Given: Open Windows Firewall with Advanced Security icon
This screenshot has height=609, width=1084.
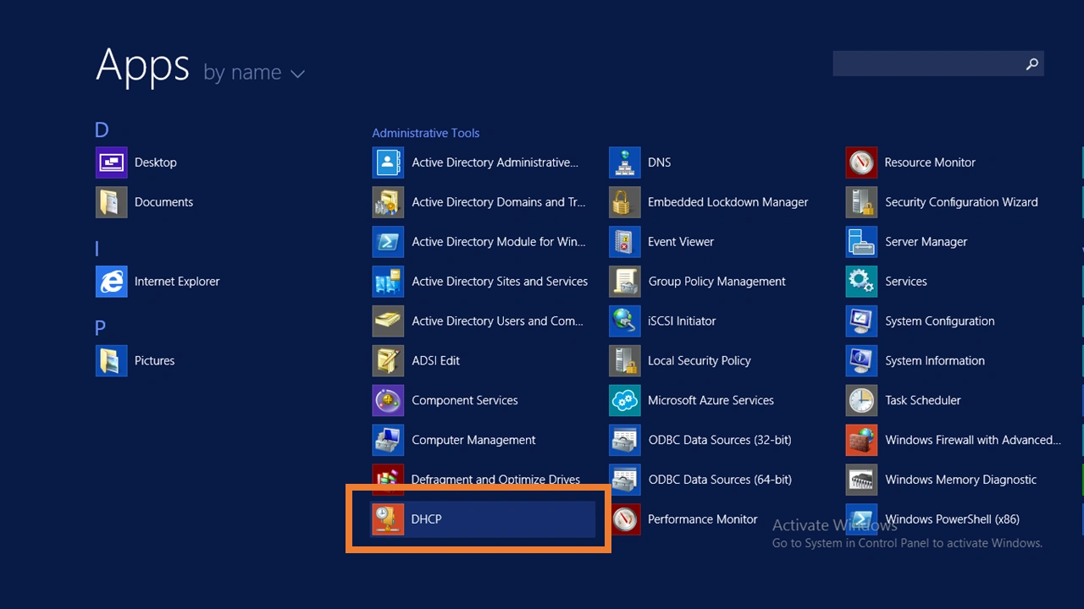Looking at the screenshot, I should click(x=861, y=440).
